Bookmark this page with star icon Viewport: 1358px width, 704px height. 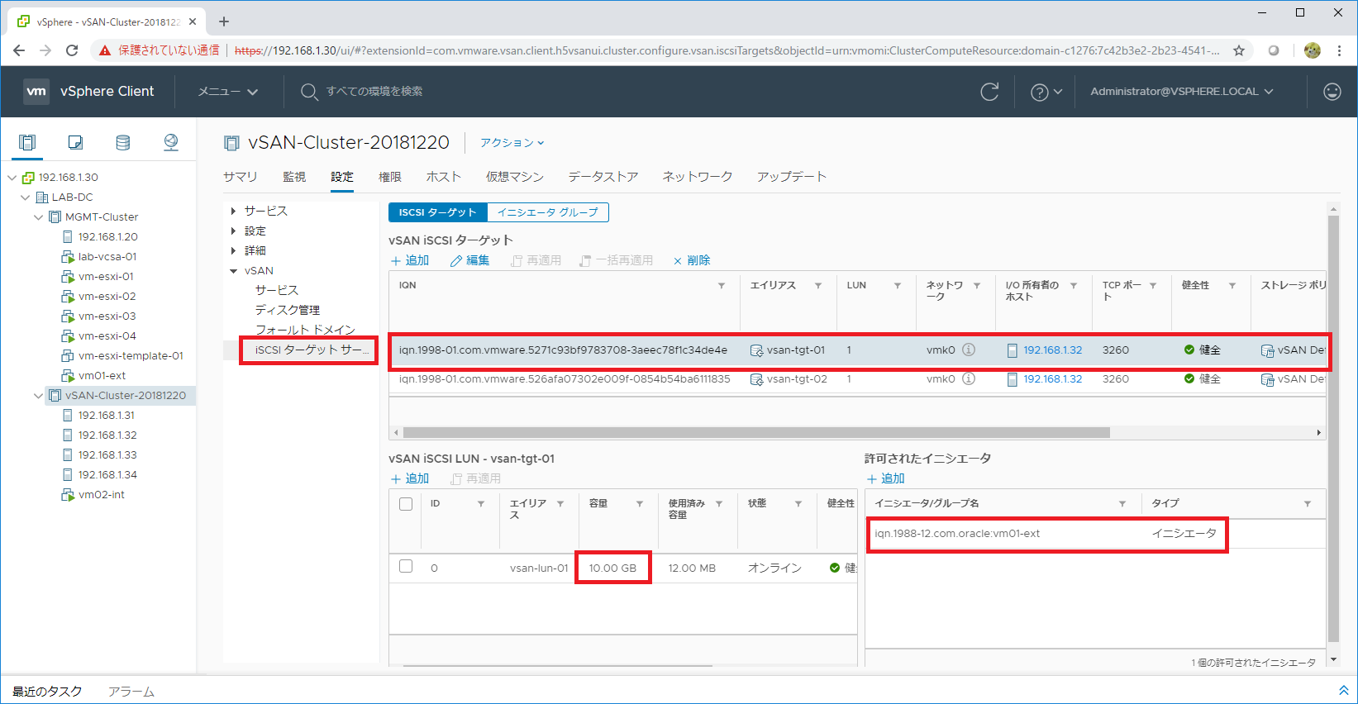click(x=1239, y=50)
